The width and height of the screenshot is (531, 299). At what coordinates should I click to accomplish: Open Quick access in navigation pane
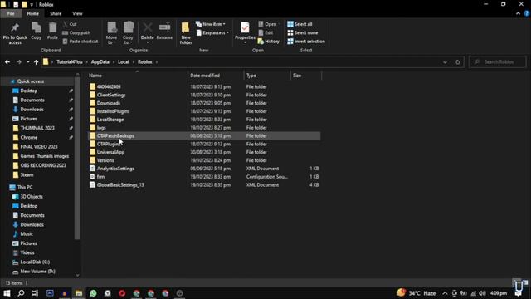point(31,81)
